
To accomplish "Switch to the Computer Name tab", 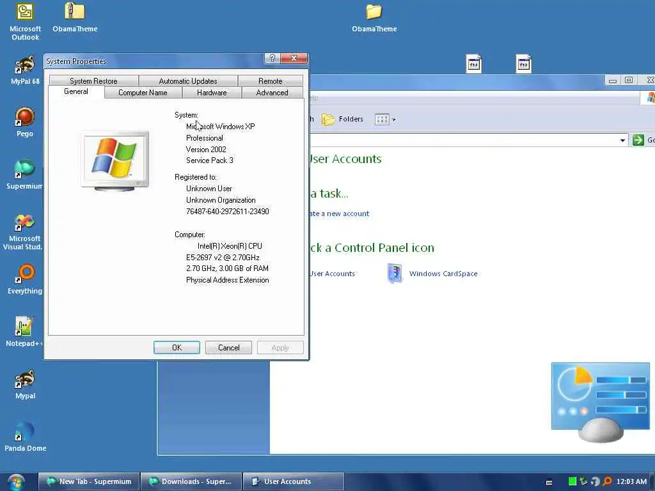I will pos(143,92).
